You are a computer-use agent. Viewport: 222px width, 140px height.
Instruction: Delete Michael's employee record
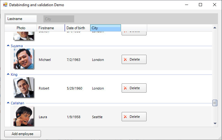(134, 59)
